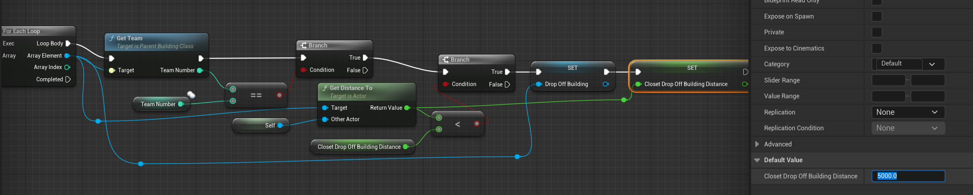
Task: Click the lower input pin of the less-than node
Action: click(439, 129)
